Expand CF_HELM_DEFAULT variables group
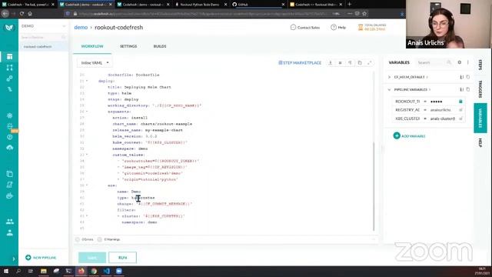The height and width of the screenshot is (277, 492). 390,77
